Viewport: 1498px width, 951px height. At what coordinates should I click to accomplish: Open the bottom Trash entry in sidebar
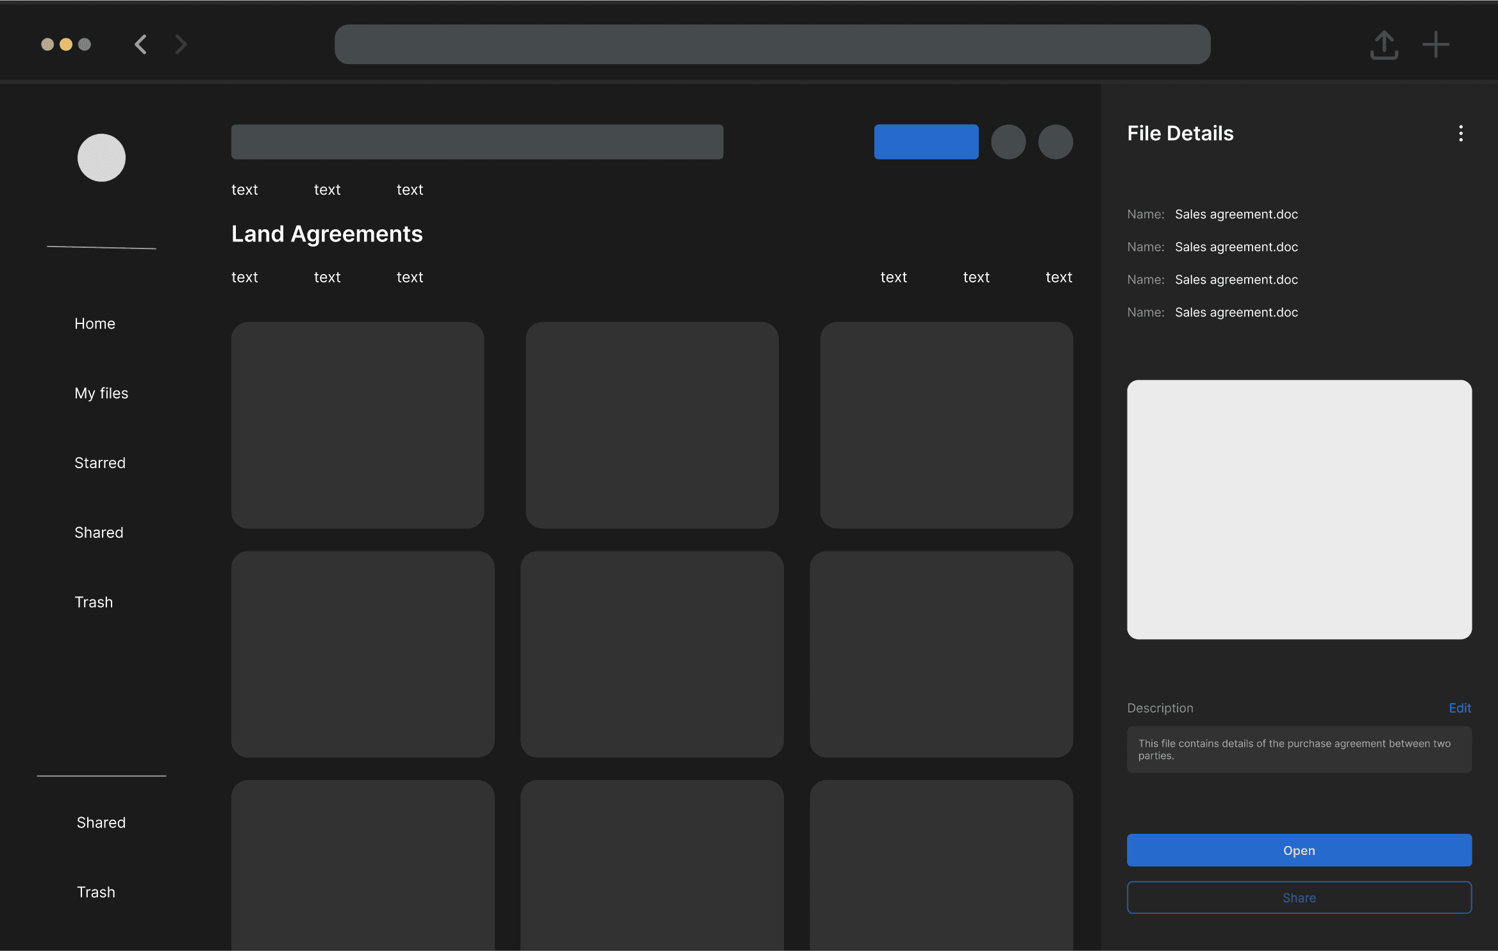96,892
